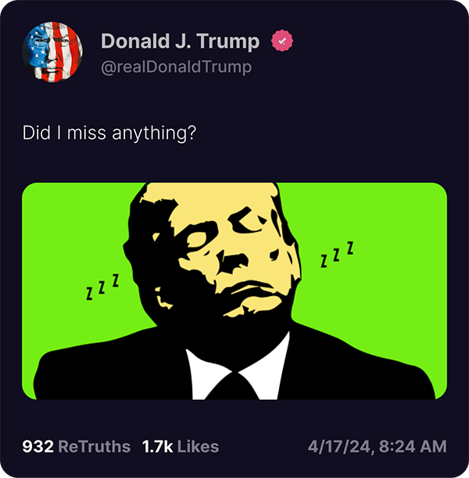The width and height of the screenshot is (469, 478).
Task: Click the flag-painted profile avatar
Action: (x=52, y=52)
